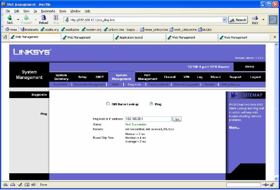Click the scrollbar down arrow
The width and height of the screenshot is (280, 190).
click(x=276, y=178)
